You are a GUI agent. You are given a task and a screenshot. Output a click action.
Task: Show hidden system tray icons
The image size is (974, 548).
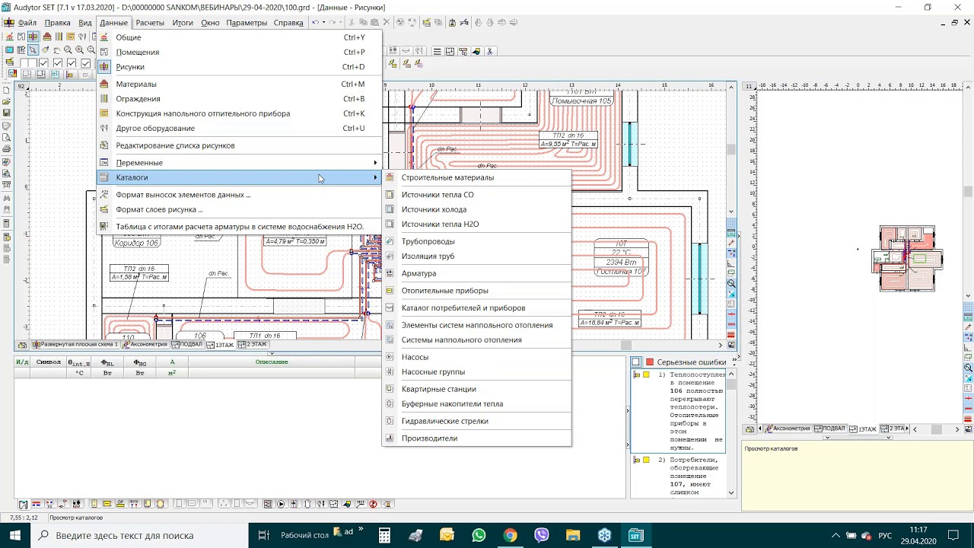tap(836, 535)
